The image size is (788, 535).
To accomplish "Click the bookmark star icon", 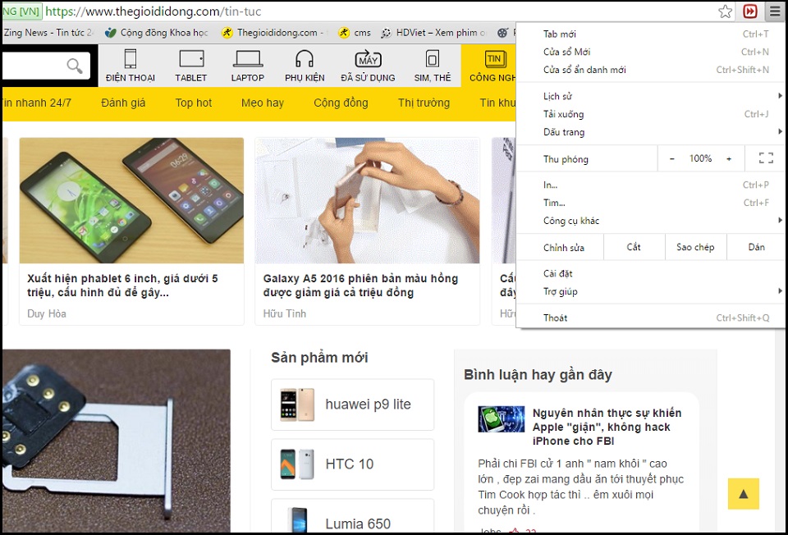I will (x=725, y=11).
